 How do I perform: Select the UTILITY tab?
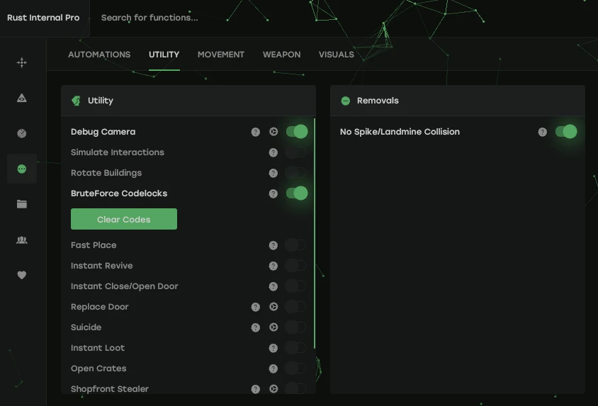164,55
